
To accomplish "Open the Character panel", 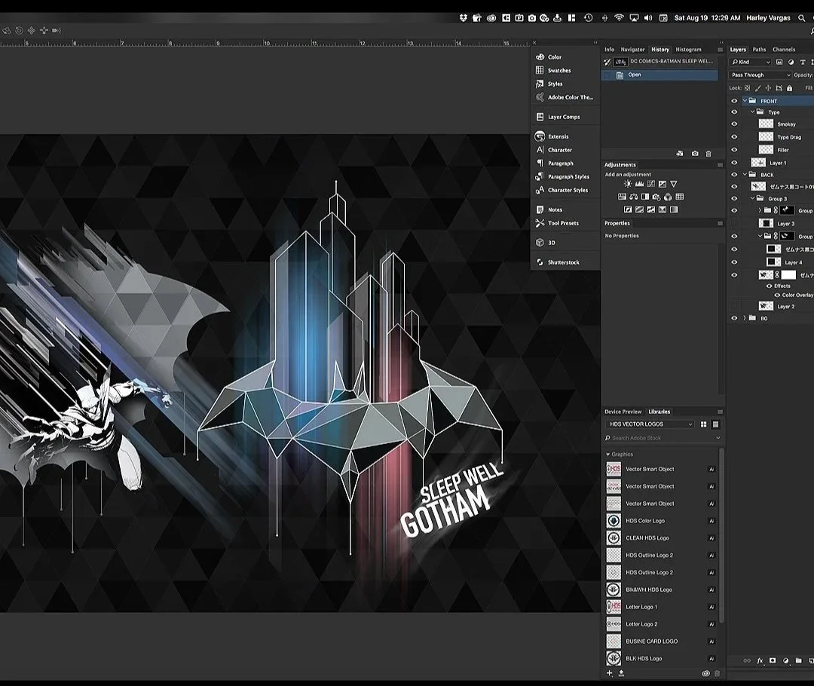I will click(x=554, y=149).
